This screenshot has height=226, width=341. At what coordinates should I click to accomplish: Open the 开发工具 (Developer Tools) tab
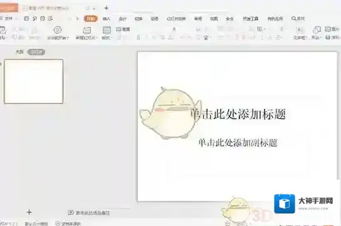(x=251, y=19)
